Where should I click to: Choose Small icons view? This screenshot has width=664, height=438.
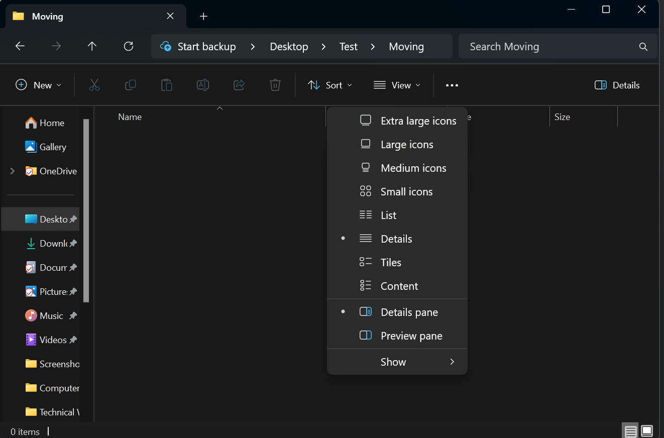[x=397, y=192]
